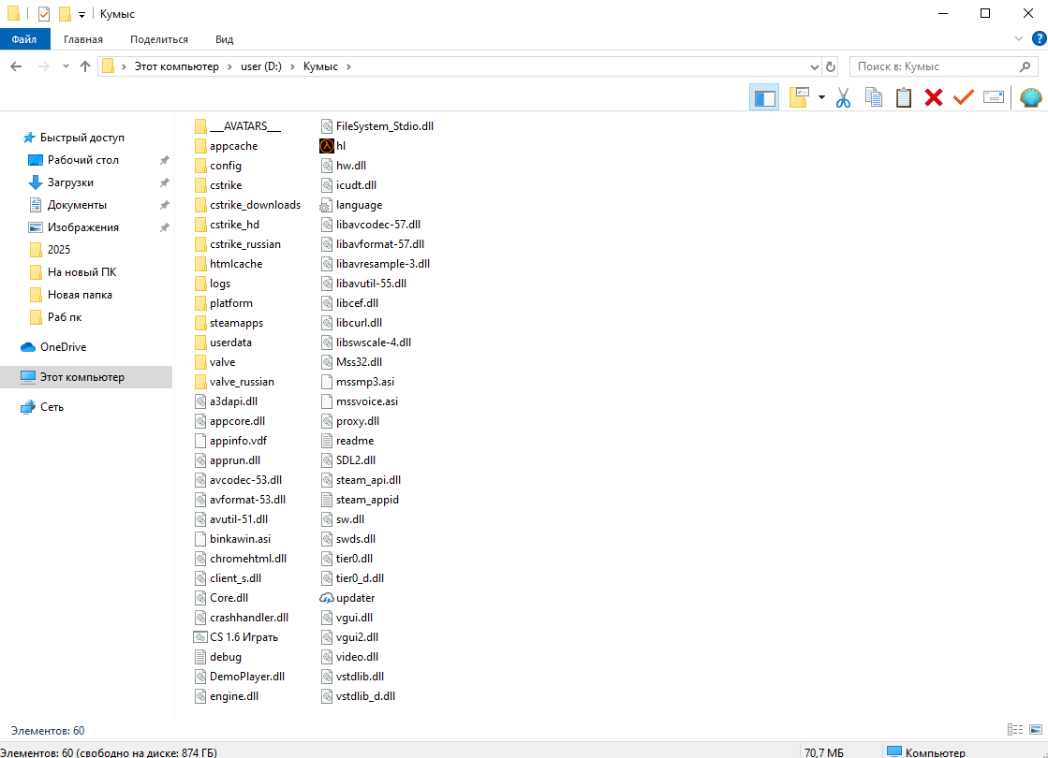Click the Up one level arrow
The width and height of the screenshot is (1048, 758).
[85, 66]
